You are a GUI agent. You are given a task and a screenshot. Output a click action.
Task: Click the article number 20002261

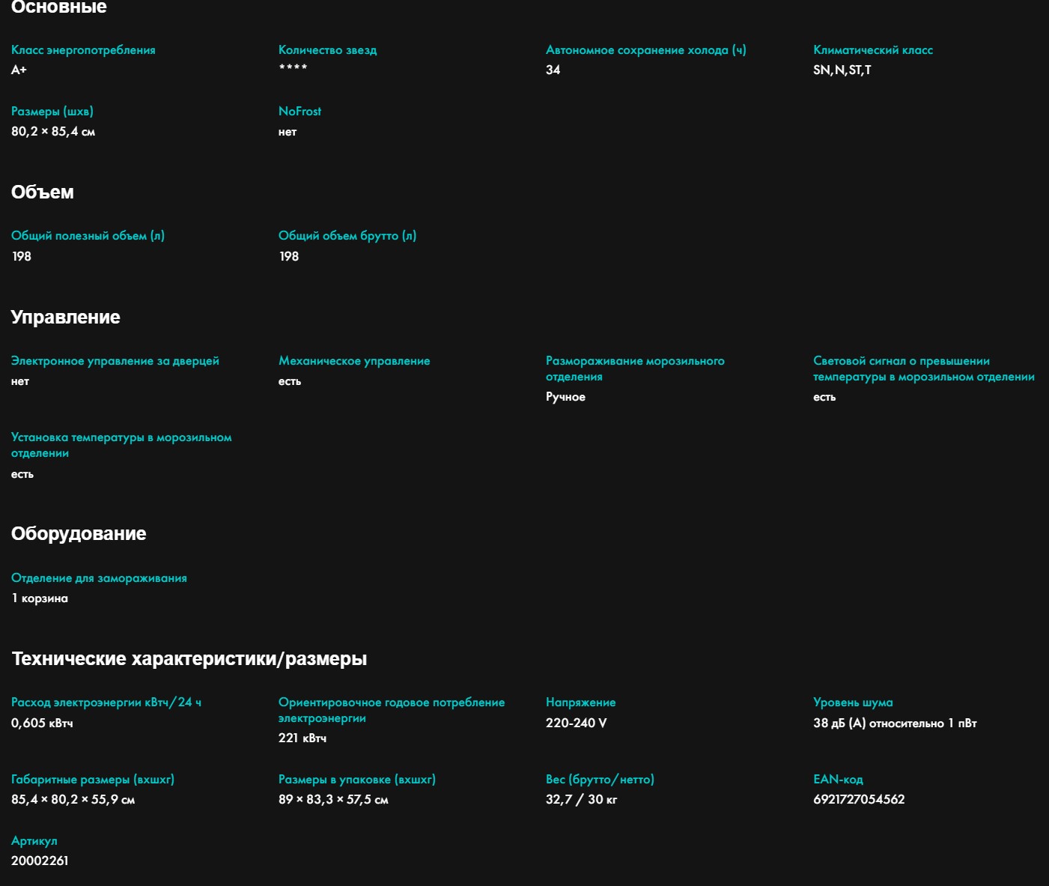click(x=40, y=861)
